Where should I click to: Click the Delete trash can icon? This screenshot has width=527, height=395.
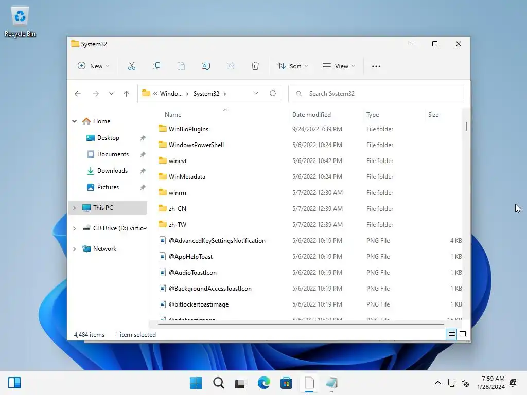click(x=255, y=66)
